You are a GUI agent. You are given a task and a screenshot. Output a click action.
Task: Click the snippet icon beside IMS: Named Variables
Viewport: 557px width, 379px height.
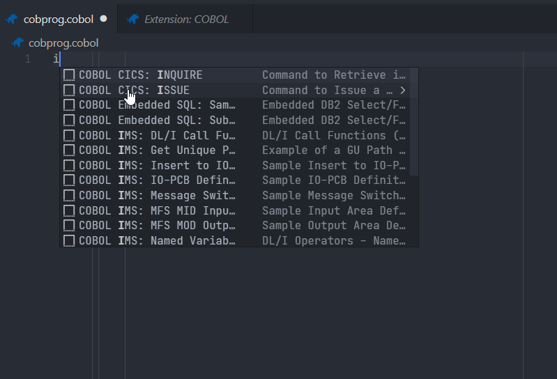pyautogui.click(x=69, y=241)
